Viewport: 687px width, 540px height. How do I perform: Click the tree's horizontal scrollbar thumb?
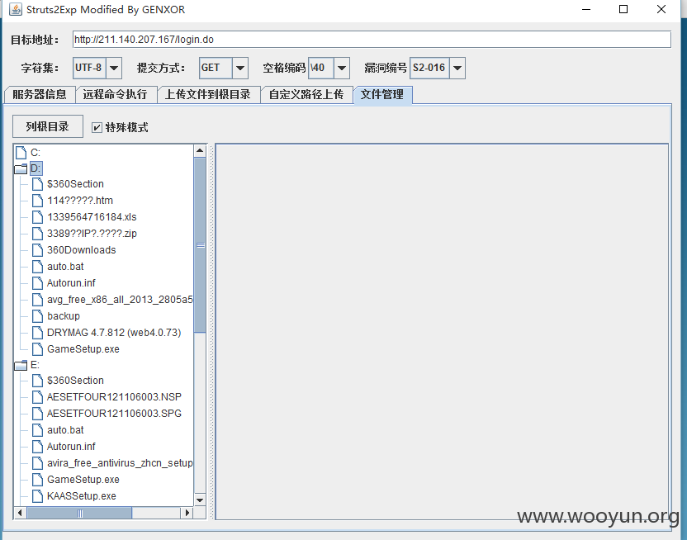pyautogui.click(x=79, y=513)
